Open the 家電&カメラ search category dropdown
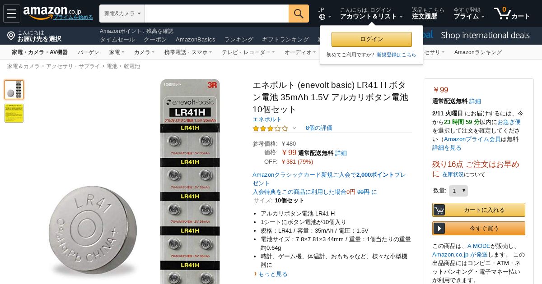The width and height of the screenshot is (542, 284). click(122, 14)
